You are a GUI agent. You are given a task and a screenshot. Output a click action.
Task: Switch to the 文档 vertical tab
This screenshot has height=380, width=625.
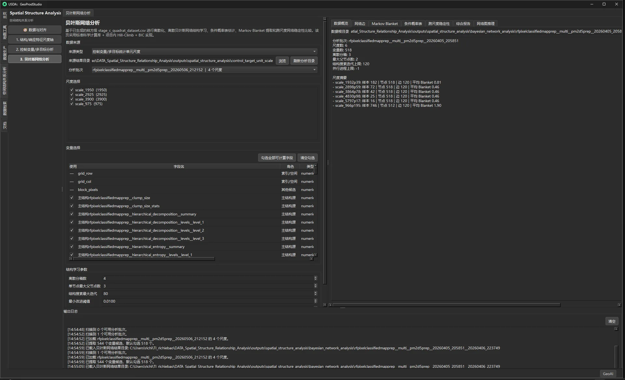[5, 125]
